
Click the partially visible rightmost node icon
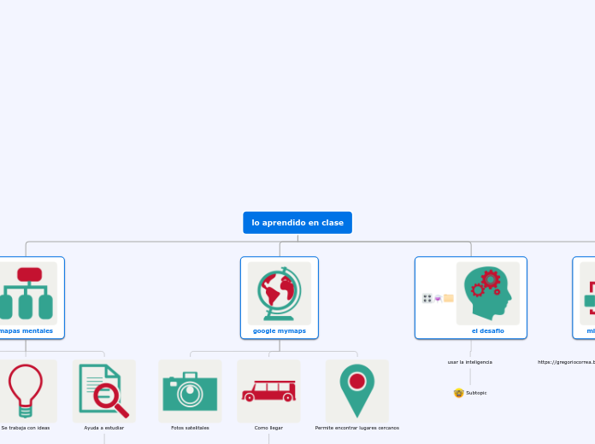click(587, 293)
